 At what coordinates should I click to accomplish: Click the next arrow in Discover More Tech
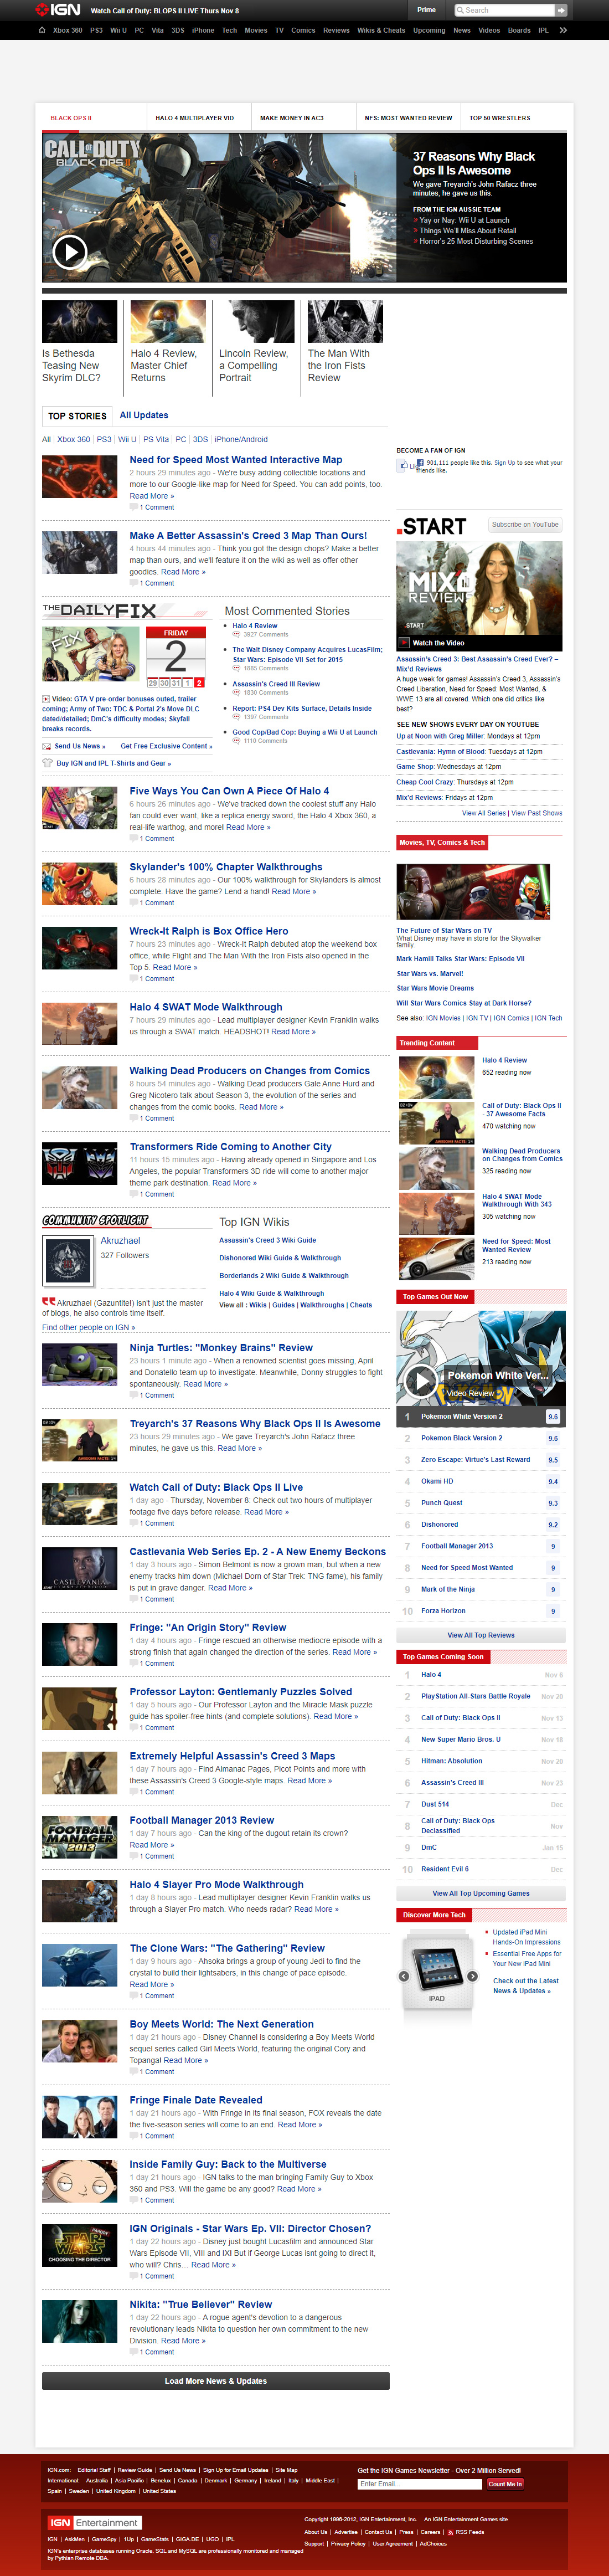pyautogui.click(x=472, y=1976)
